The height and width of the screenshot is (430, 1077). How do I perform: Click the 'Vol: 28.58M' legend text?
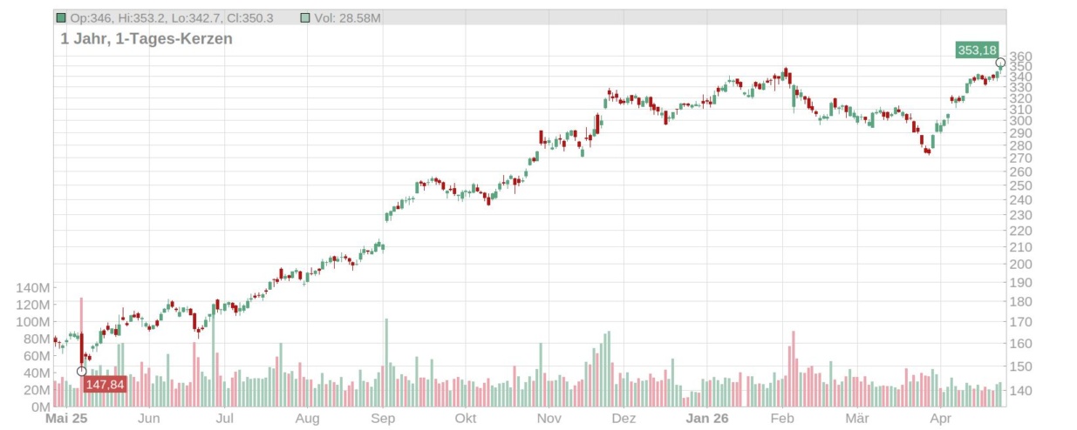pos(347,17)
